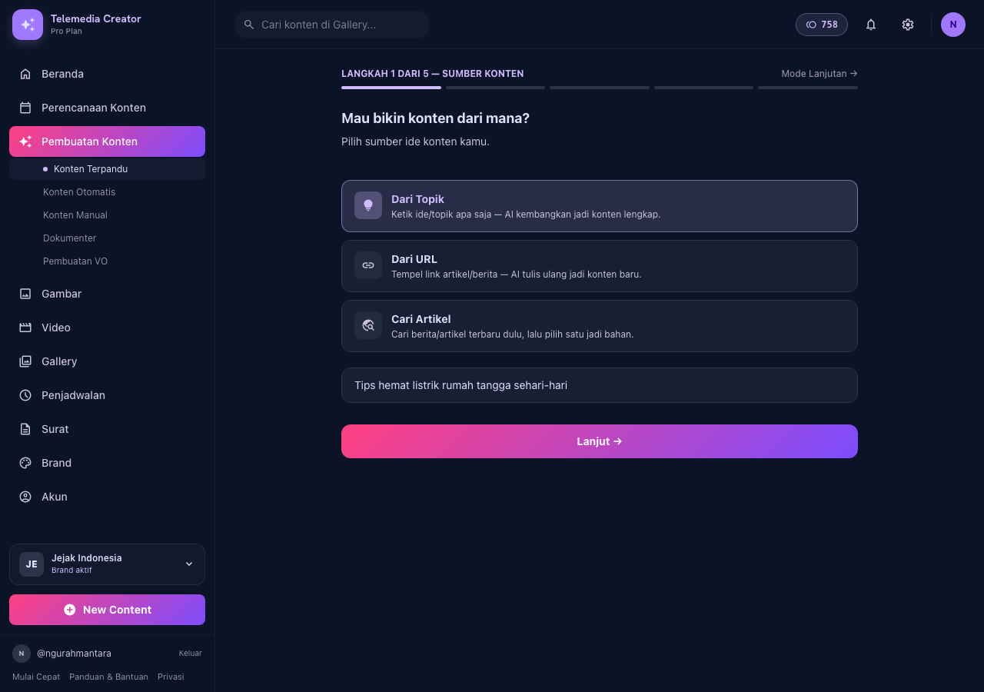Open the user avatar N in top bar

(953, 25)
